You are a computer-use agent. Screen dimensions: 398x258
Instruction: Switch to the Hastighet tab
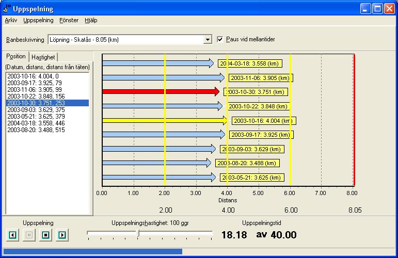[x=43, y=57]
